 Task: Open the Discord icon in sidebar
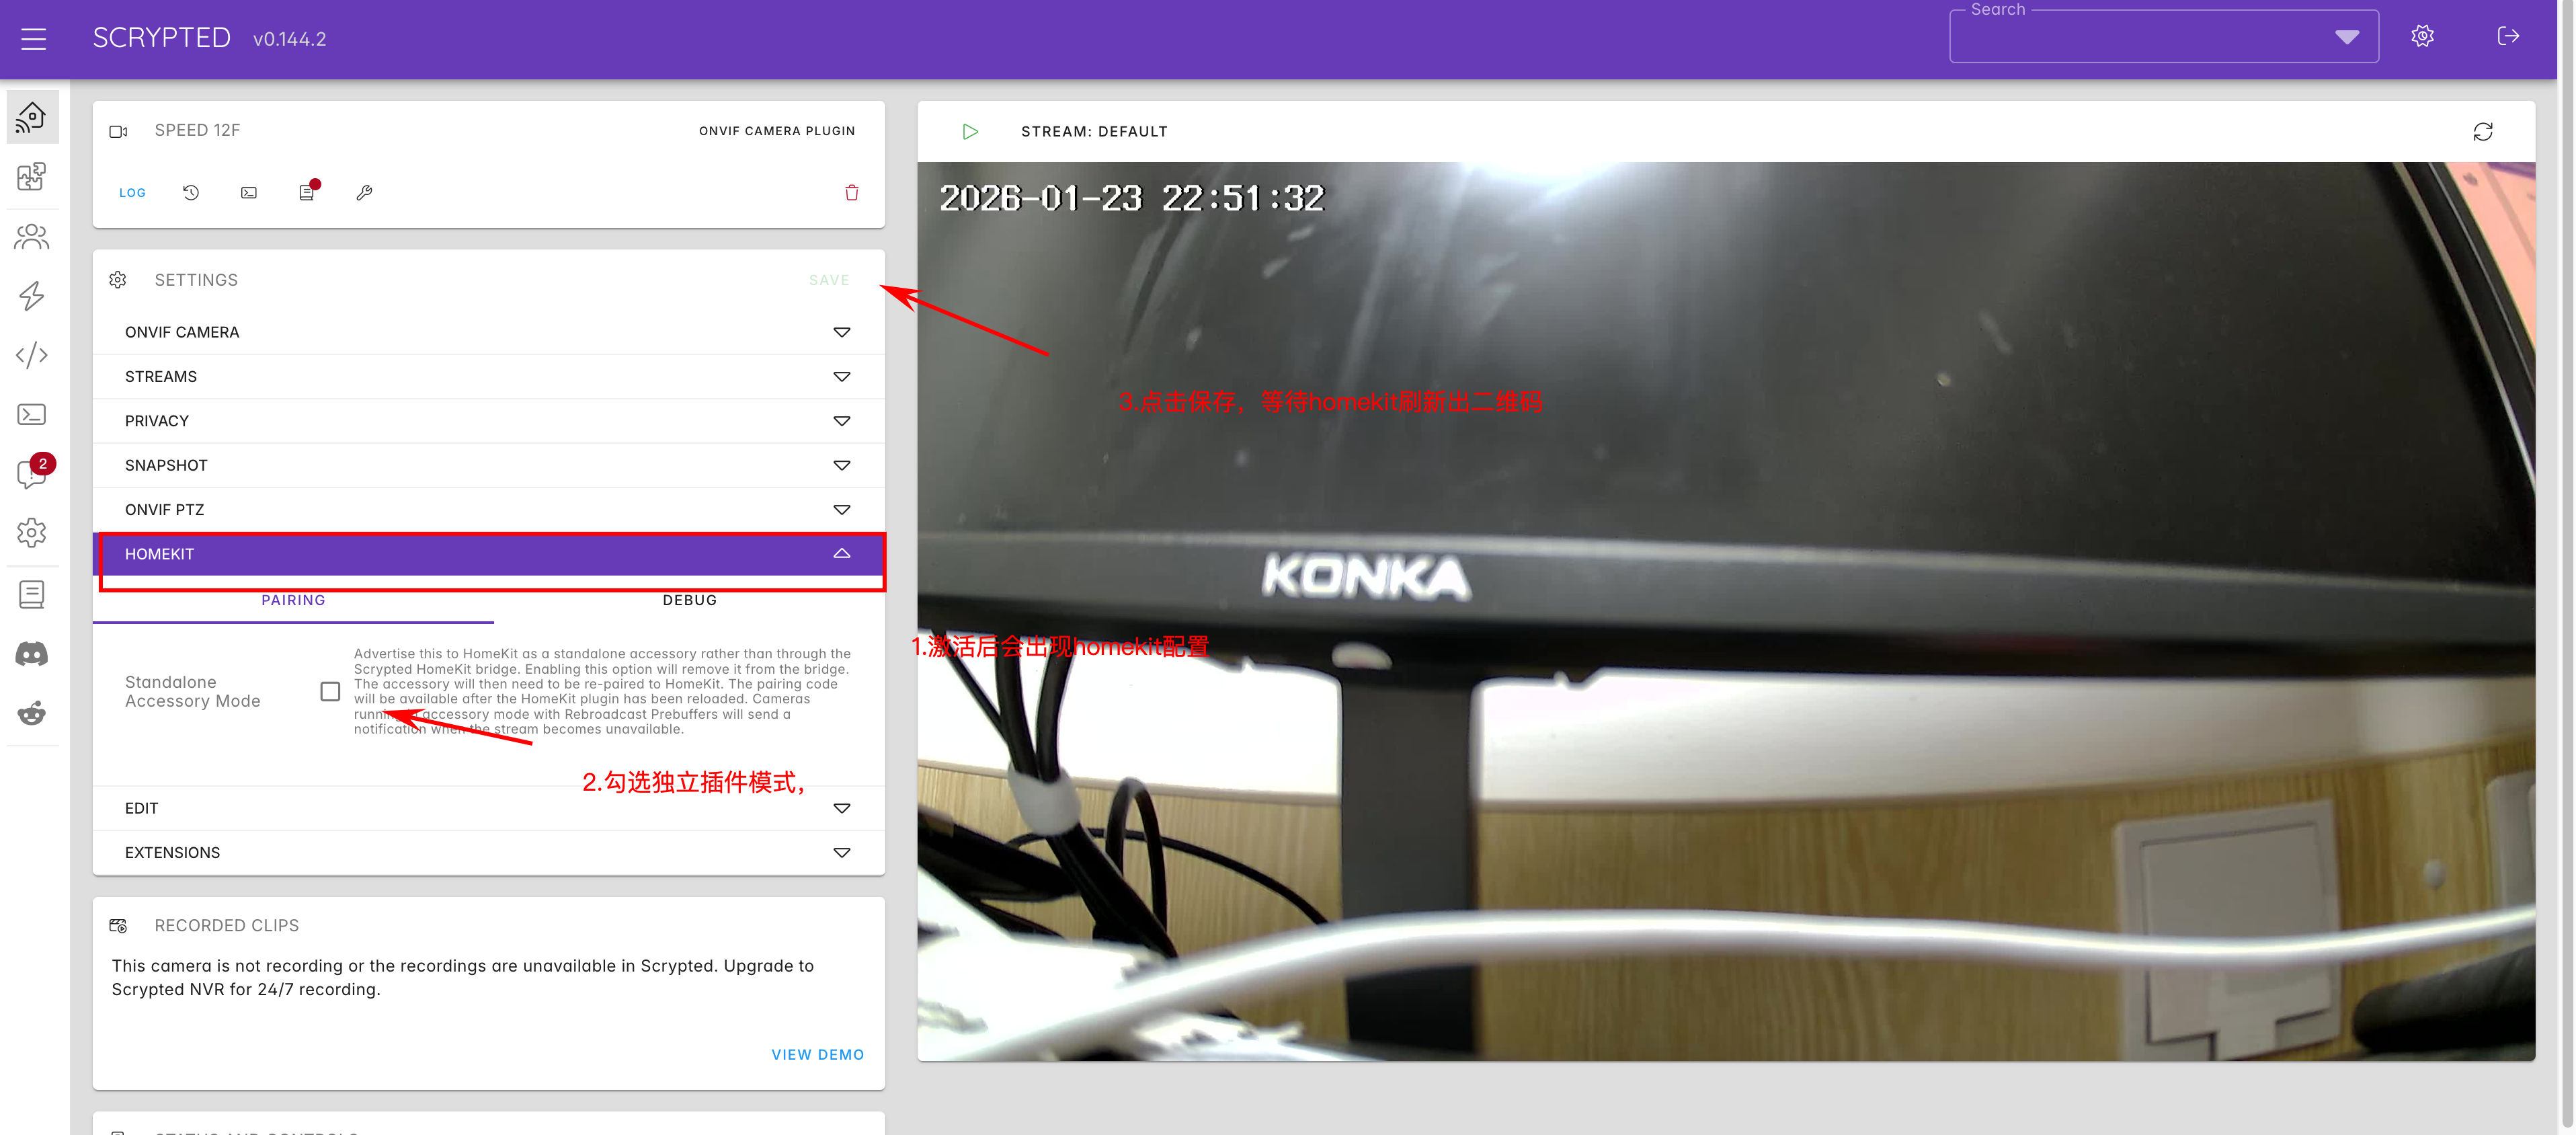[32, 654]
